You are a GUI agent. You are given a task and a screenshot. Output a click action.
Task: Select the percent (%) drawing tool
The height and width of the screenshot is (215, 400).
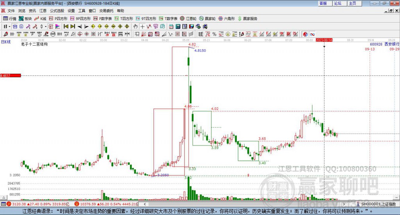(214, 34)
